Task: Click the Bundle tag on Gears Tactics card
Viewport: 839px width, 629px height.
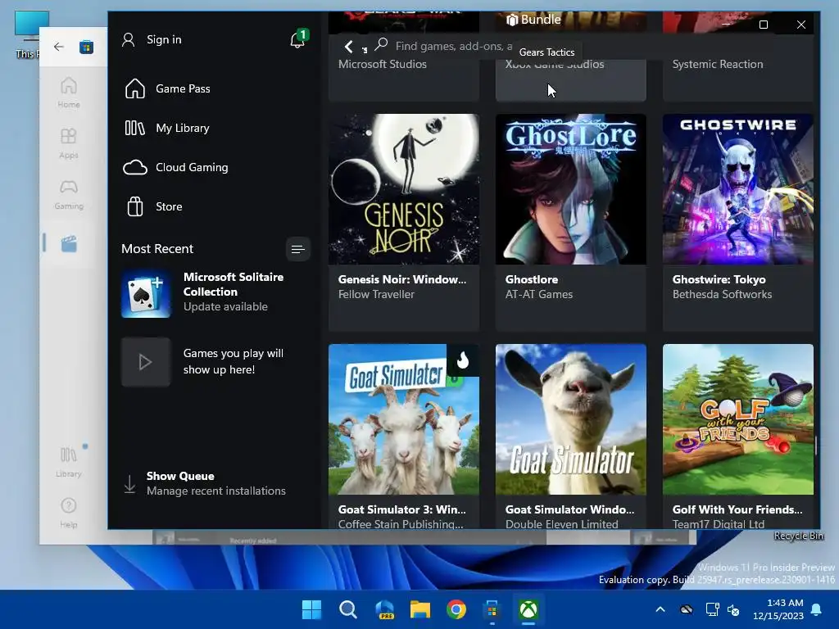Action: coord(533,20)
